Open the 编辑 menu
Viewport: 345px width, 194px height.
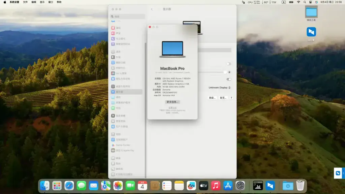[34, 2]
